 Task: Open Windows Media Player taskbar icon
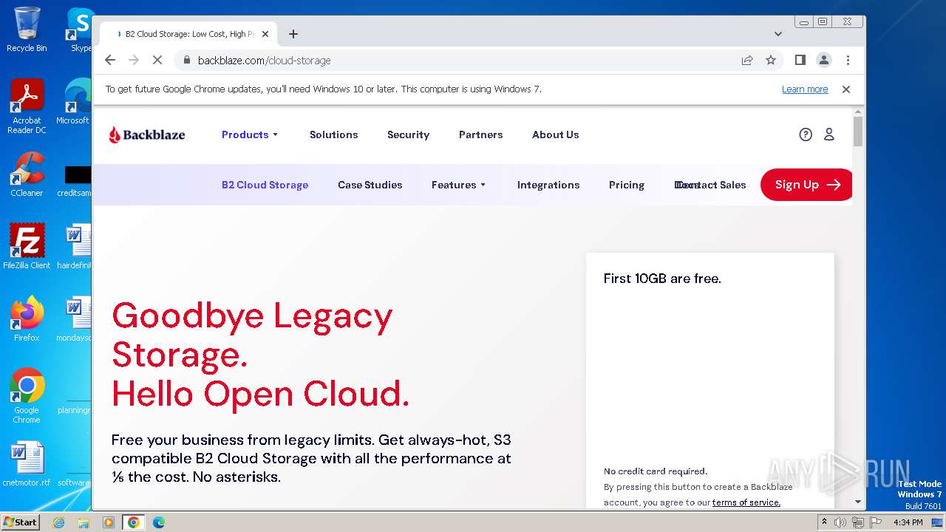(109, 522)
